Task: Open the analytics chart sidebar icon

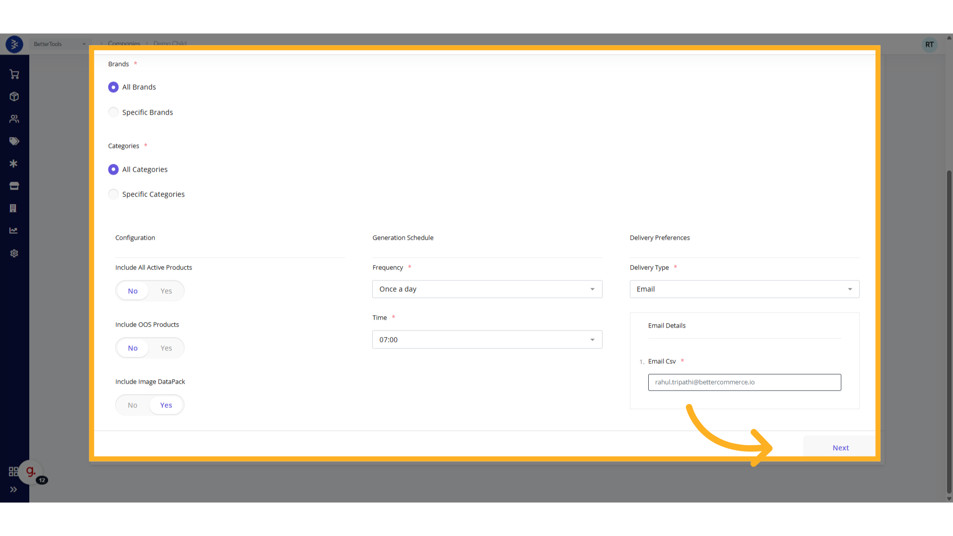Action: [x=14, y=231]
